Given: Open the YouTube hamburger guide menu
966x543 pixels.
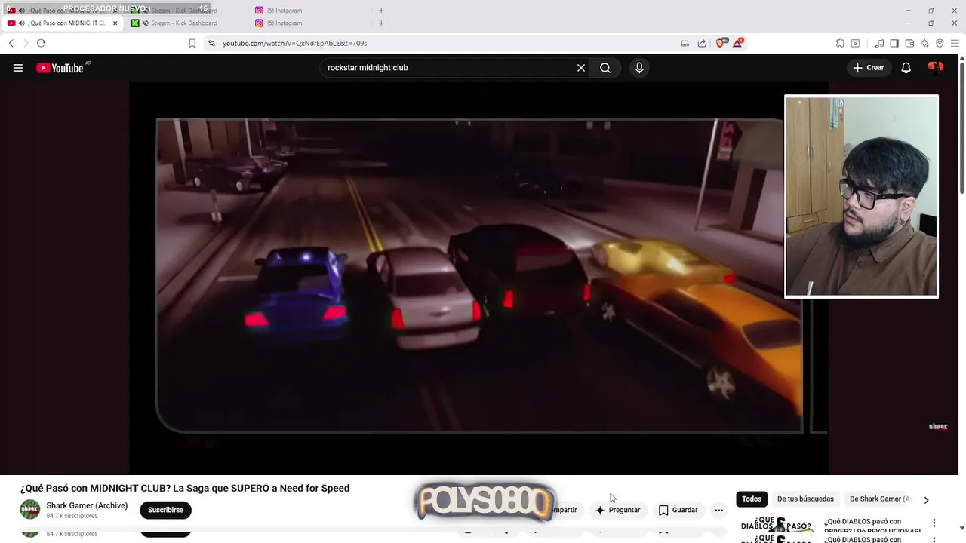Looking at the screenshot, I should point(18,68).
